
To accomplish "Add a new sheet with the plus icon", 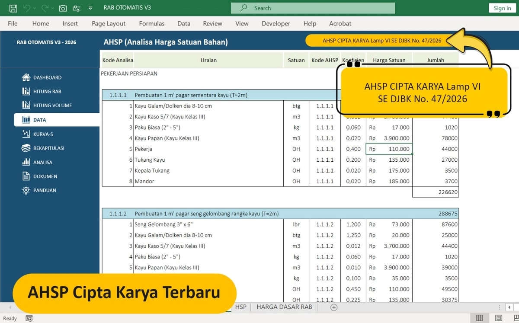I will click(333, 307).
